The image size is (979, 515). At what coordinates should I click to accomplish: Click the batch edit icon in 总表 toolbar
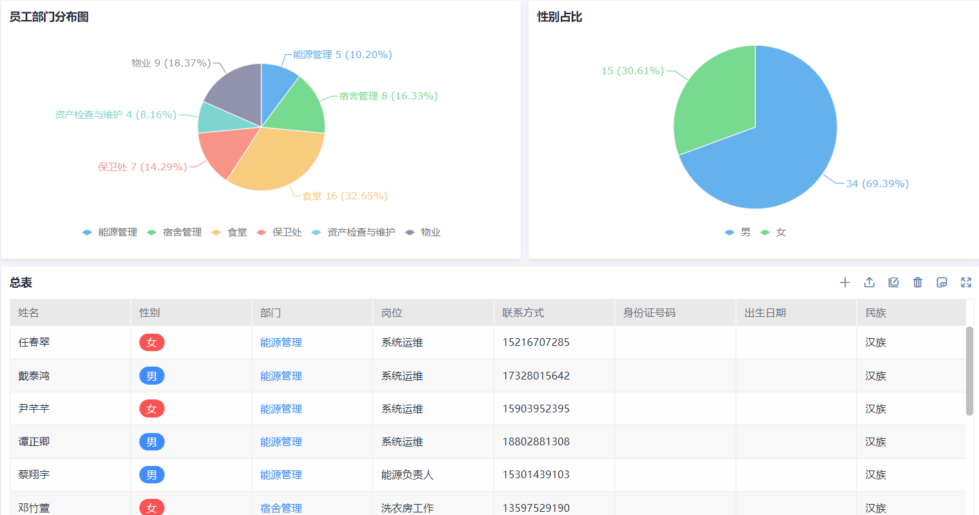coord(893,283)
